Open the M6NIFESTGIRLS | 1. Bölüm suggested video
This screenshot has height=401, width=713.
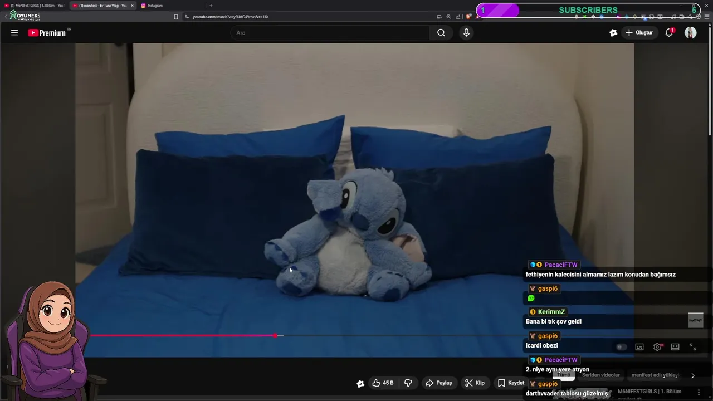pos(649,392)
